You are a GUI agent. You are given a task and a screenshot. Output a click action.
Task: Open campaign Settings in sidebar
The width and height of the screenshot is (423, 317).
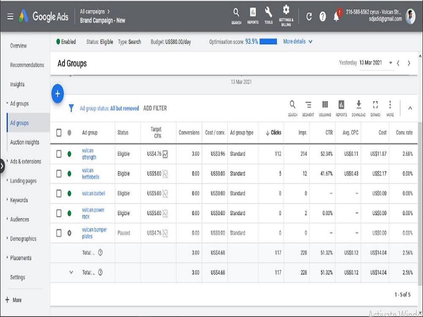pyautogui.click(x=17, y=277)
